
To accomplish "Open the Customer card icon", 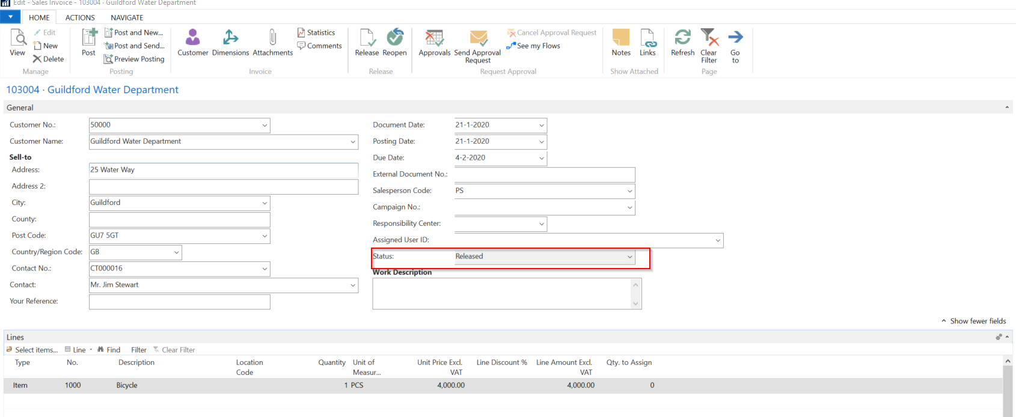I will [x=192, y=38].
